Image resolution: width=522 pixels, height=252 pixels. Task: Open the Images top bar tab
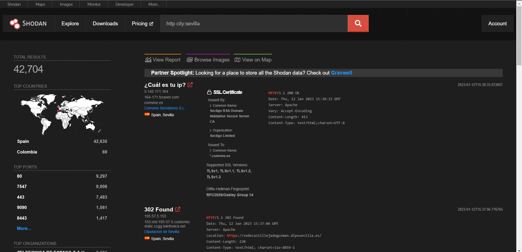coord(66,4)
